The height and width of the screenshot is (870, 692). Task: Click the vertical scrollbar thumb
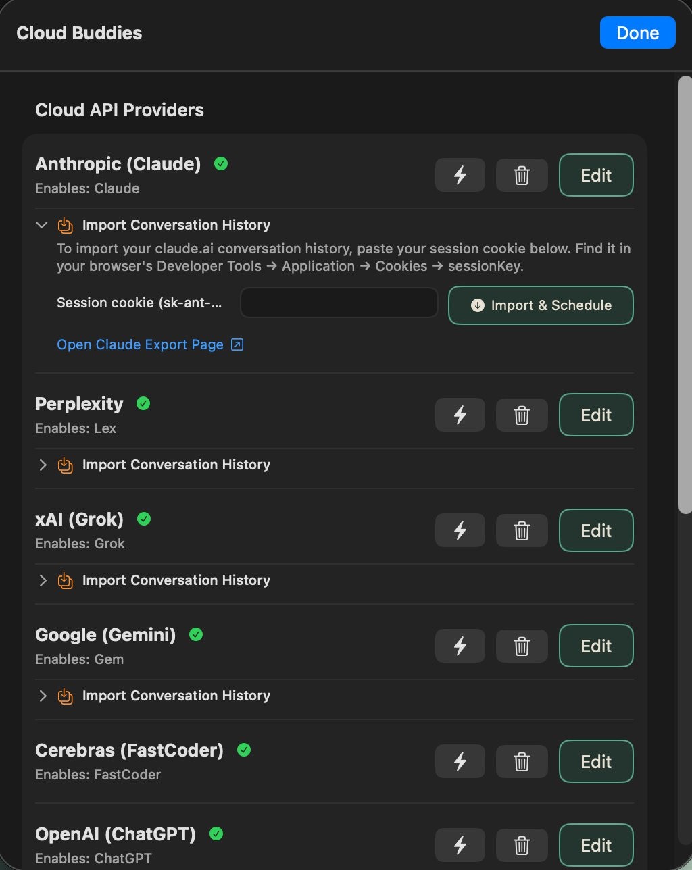685,294
